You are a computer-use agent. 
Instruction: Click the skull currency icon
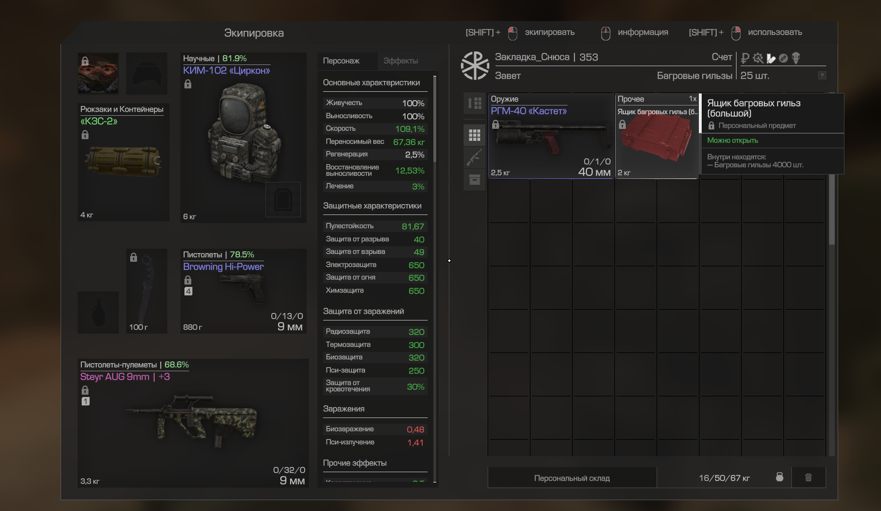click(x=796, y=58)
